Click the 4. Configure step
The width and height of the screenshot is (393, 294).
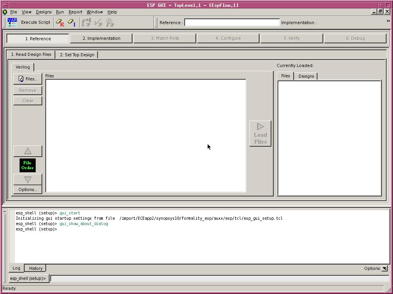coord(228,38)
